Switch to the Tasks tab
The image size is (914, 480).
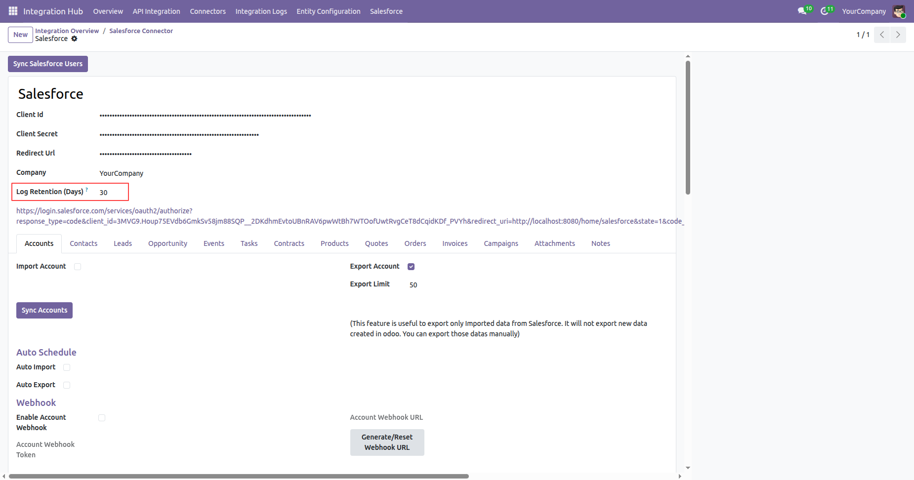pyautogui.click(x=249, y=243)
